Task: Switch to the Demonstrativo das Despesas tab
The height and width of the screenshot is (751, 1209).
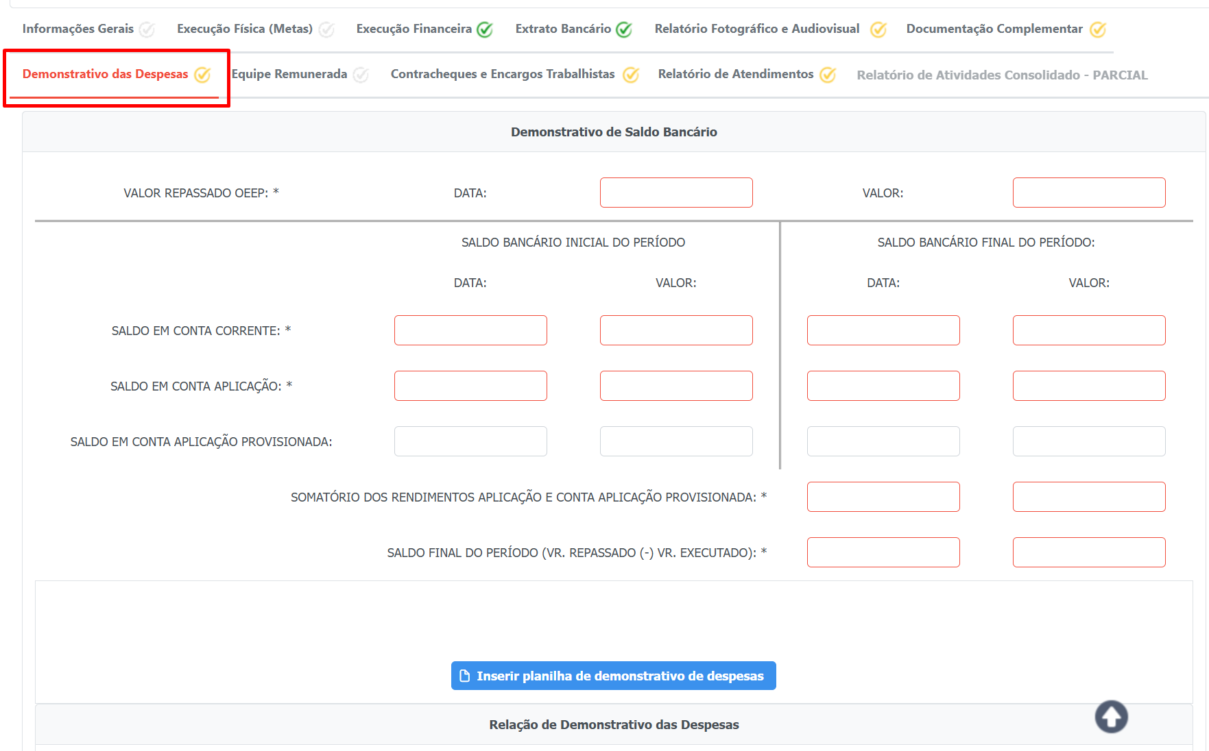Action: coord(105,74)
